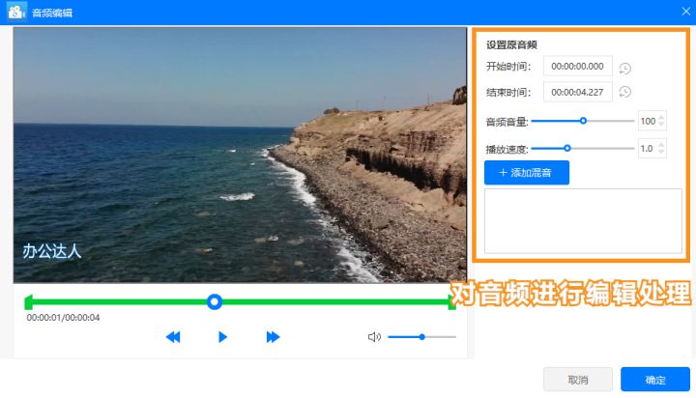Screen dimensions: 696x398
Task: Cancel with the 取消 button
Action: (578, 380)
